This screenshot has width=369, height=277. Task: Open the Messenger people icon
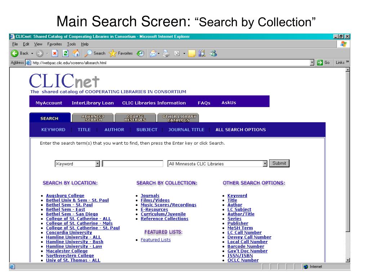(213, 53)
